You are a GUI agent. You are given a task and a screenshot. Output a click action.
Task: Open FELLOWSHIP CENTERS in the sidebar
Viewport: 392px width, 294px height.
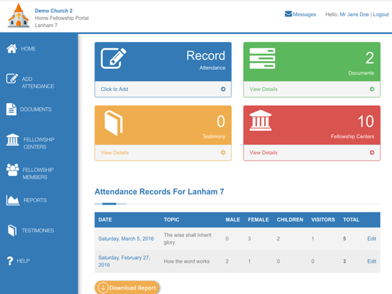point(39,143)
